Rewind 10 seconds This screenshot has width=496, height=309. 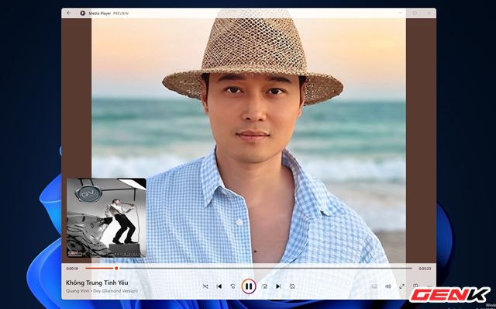232,286
